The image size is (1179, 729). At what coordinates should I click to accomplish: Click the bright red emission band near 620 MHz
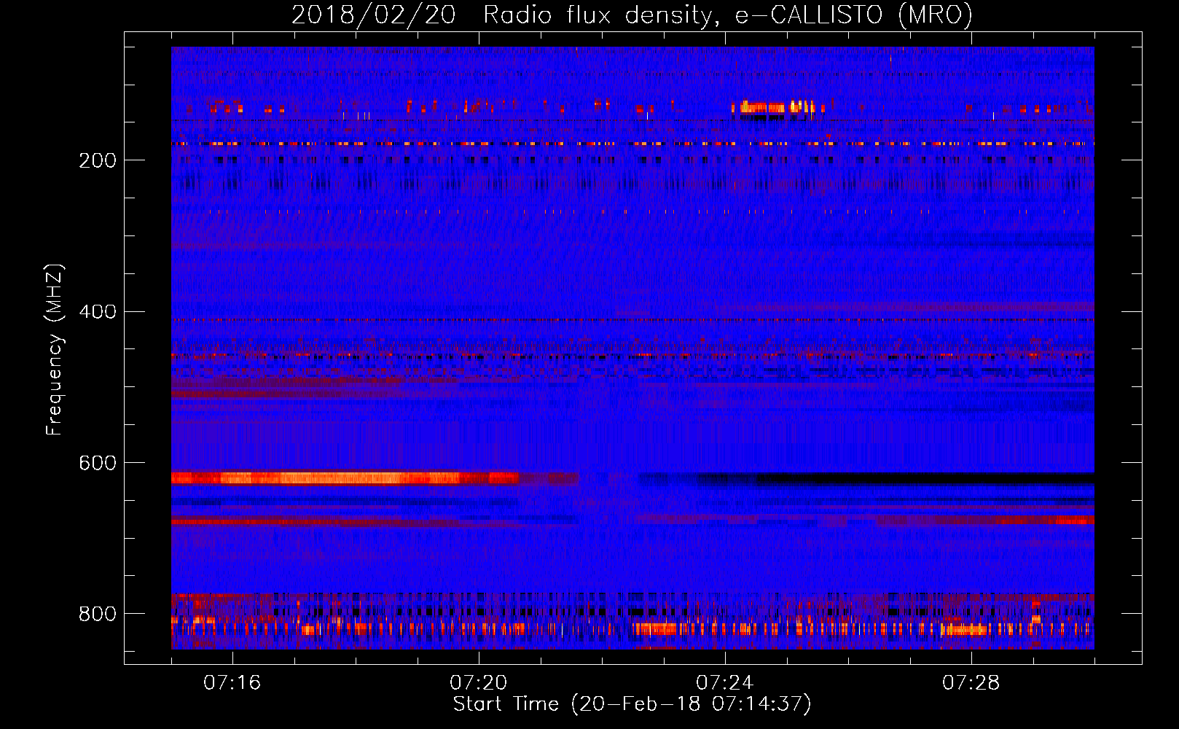click(345, 478)
